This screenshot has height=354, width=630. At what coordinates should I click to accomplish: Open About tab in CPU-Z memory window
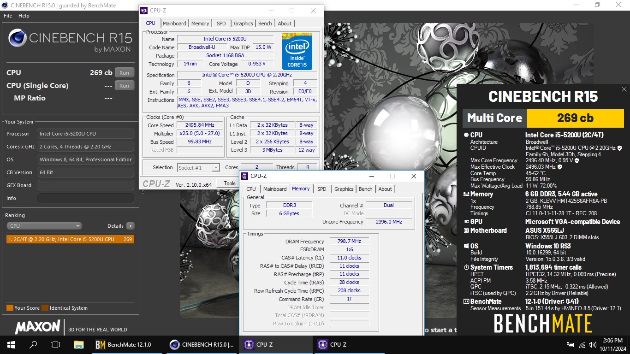[385, 189]
